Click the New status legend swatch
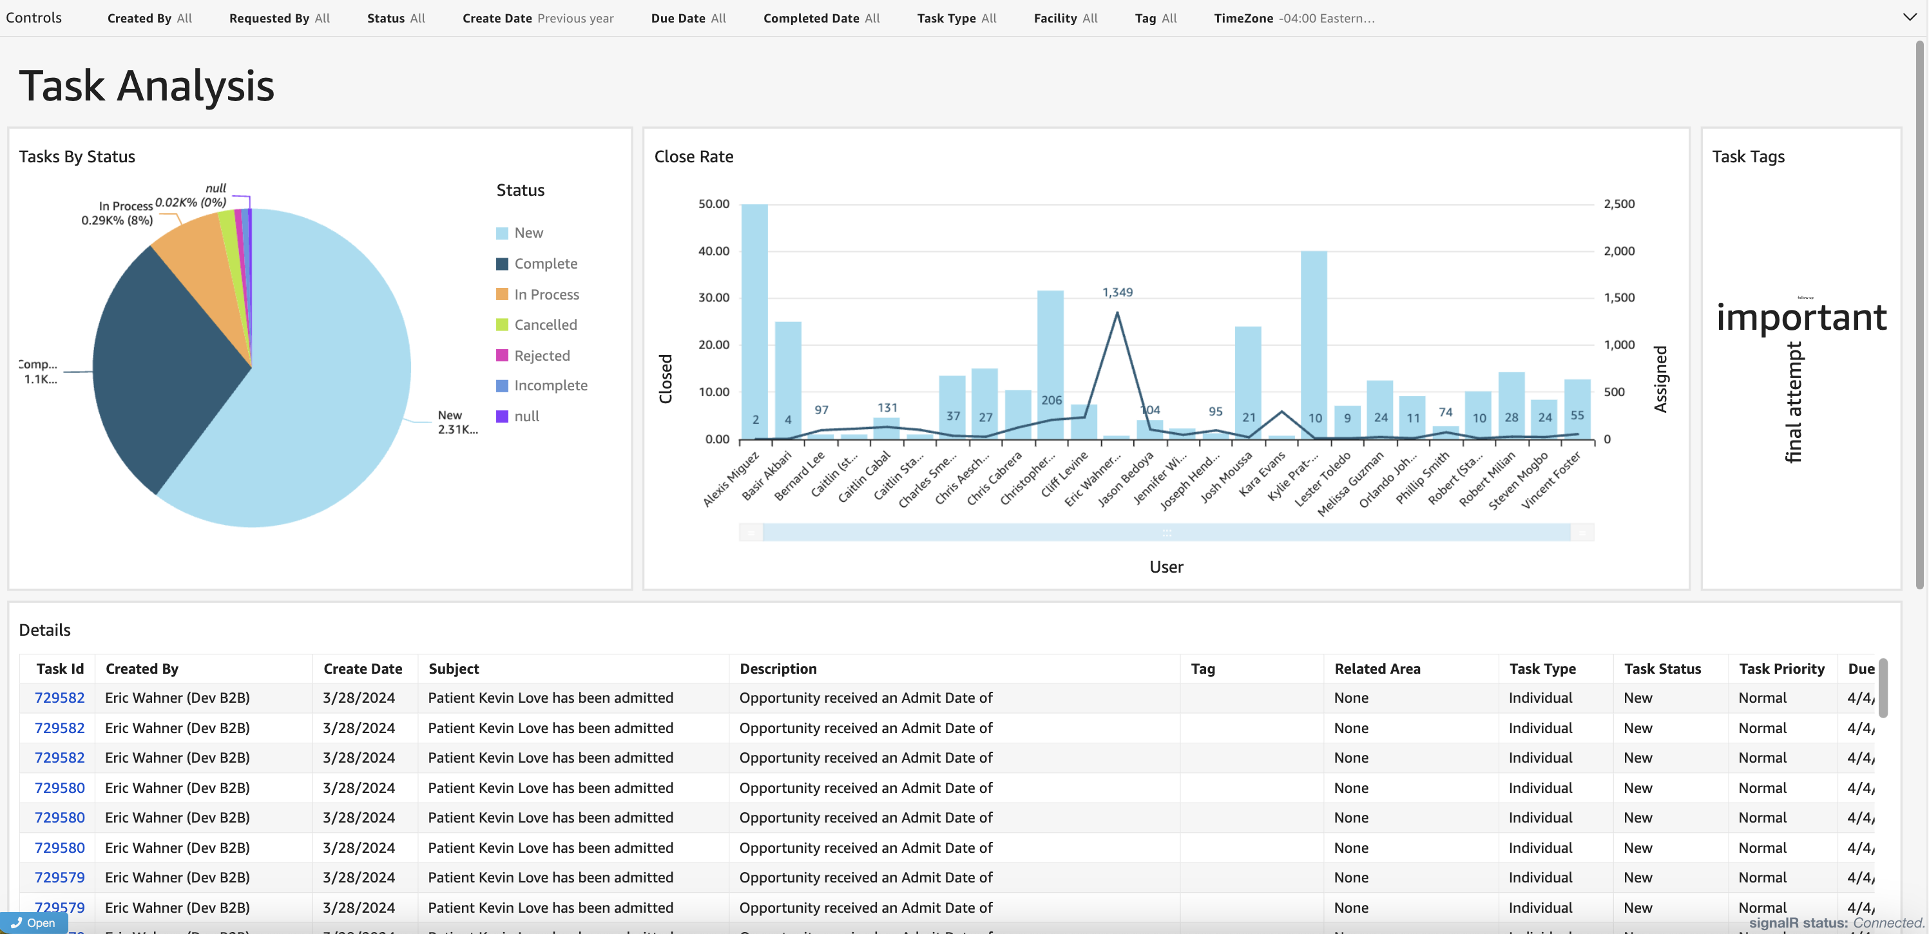The image size is (1929, 934). (x=503, y=233)
